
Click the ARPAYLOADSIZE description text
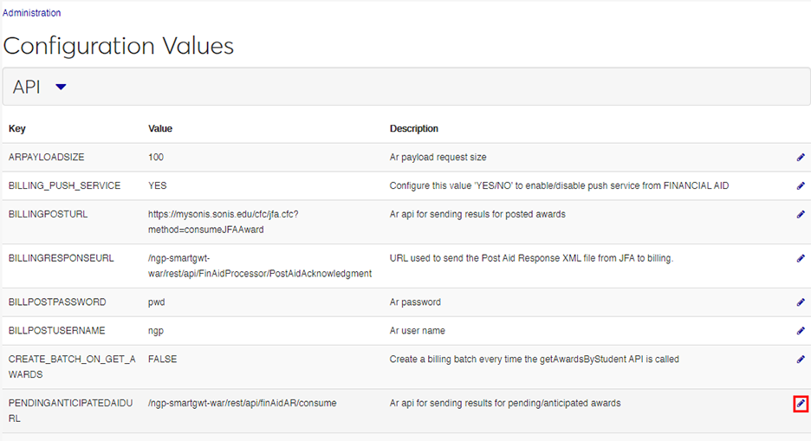(438, 158)
